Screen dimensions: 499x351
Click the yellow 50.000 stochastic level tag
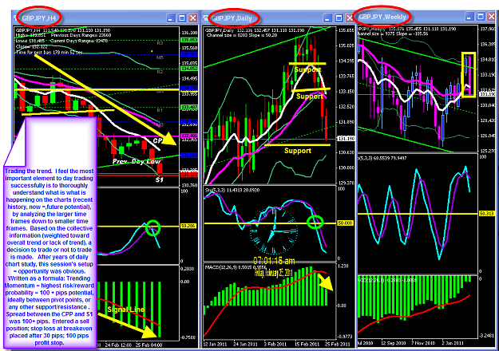point(345,223)
